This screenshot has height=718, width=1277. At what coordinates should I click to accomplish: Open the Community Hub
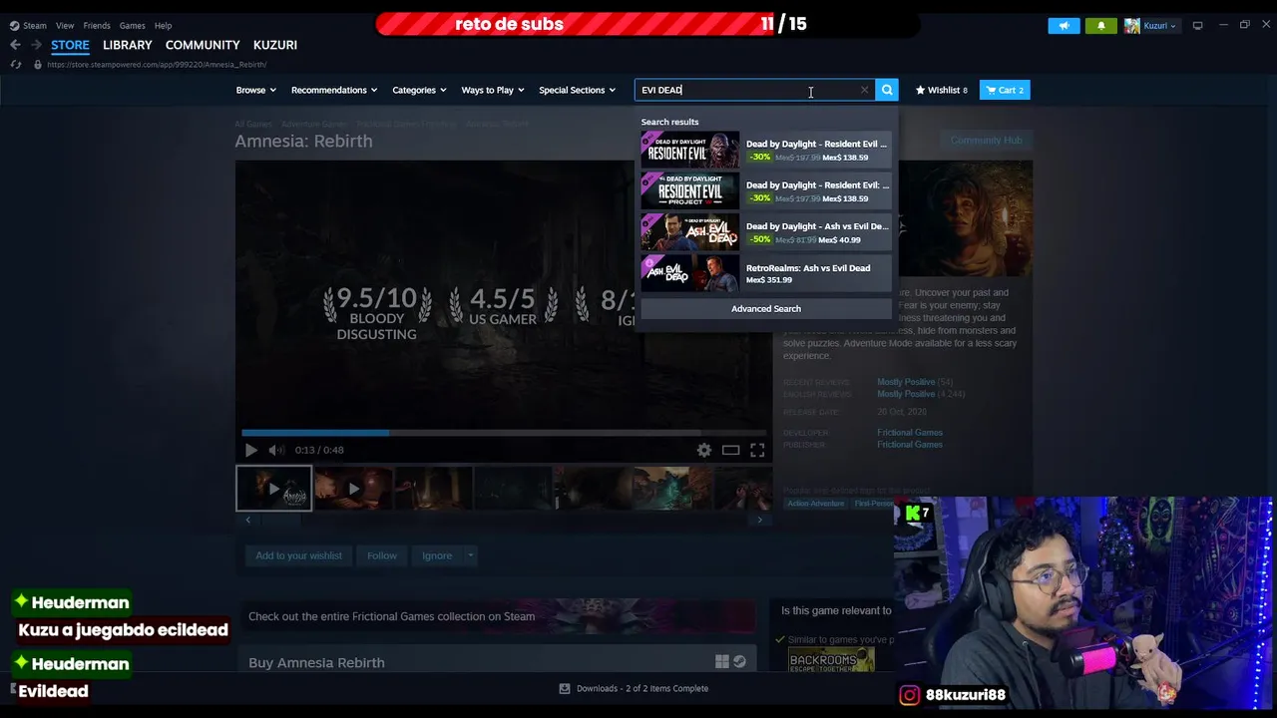tap(986, 140)
